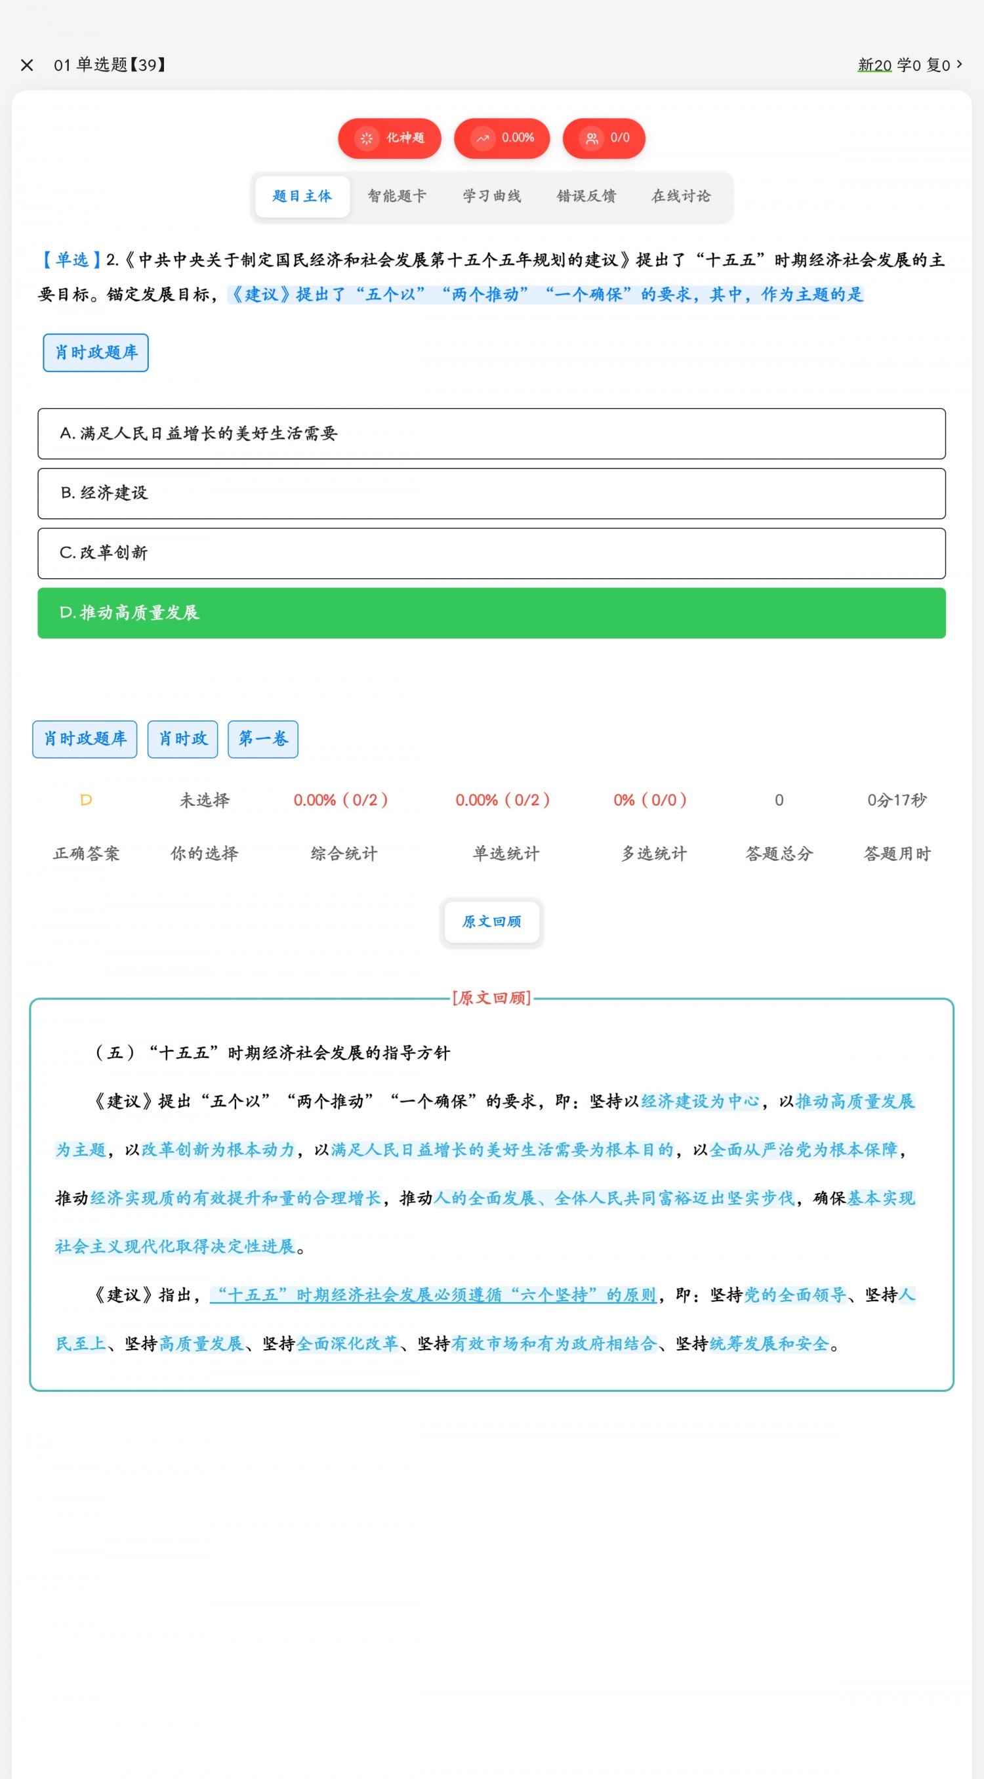Select the 题目主体 tab
Image resolution: width=984 pixels, height=1779 pixels.
click(x=302, y=196)
